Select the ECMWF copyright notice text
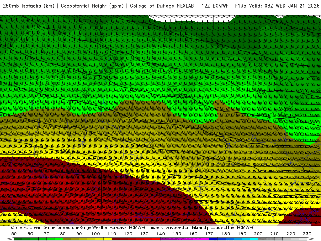The height and width of the screenshot is (241, 321). [132, 227]
